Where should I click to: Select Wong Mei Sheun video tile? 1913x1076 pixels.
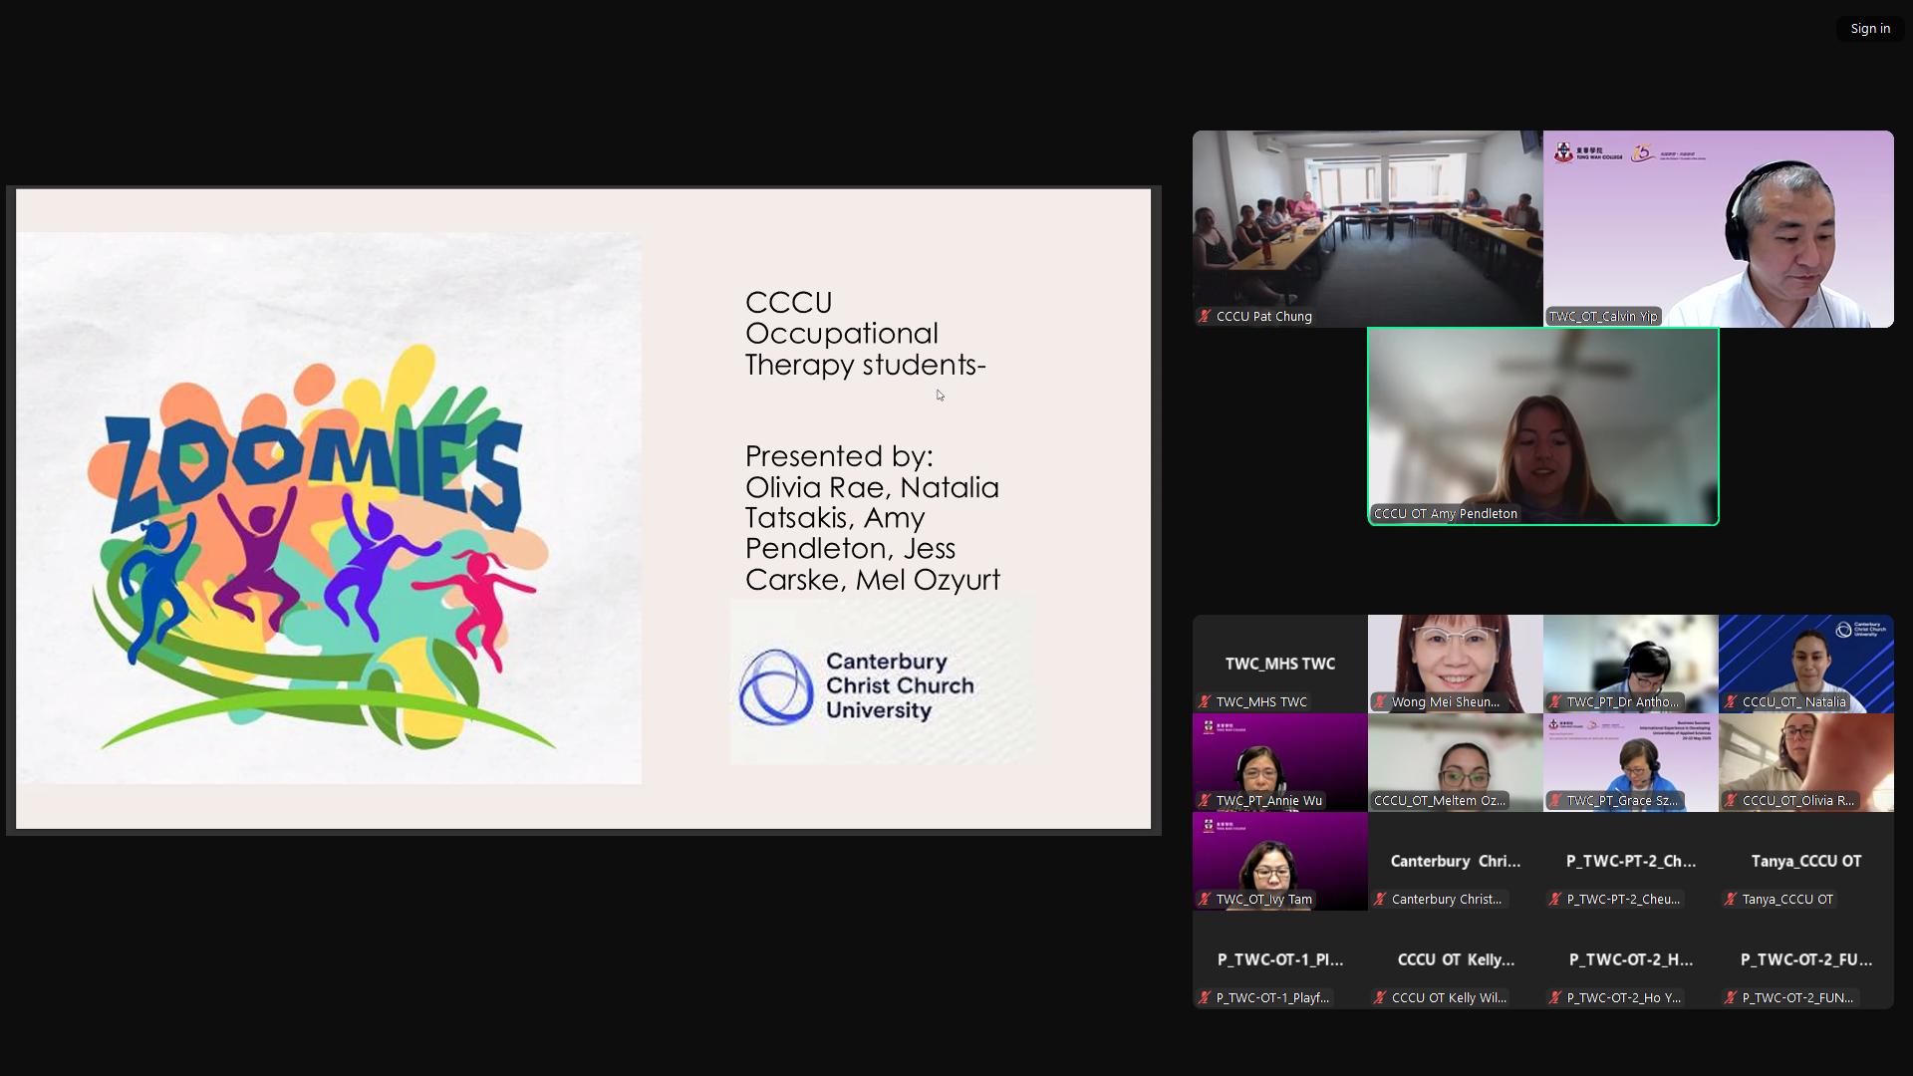click(1455, 664)
